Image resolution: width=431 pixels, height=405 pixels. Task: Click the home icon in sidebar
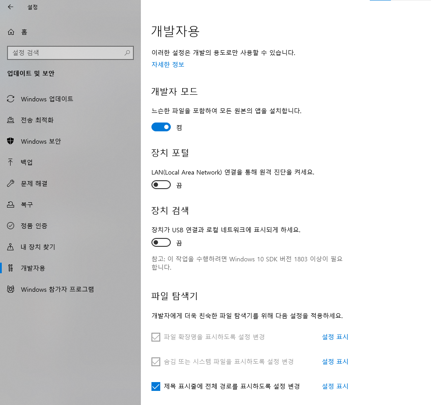tap(11, 32)
